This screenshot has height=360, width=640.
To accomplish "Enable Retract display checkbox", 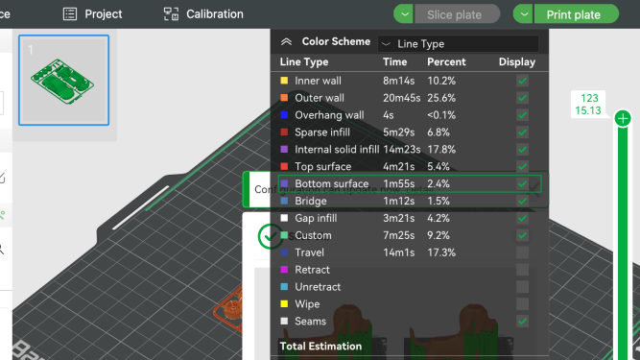I will (x=522, y=270).
